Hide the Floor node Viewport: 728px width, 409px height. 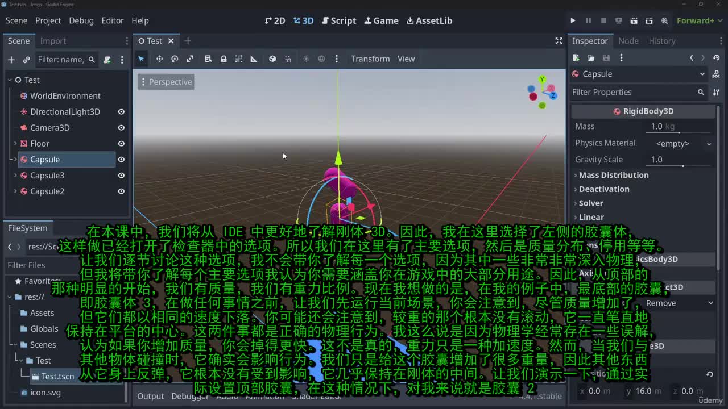point(121,144)
